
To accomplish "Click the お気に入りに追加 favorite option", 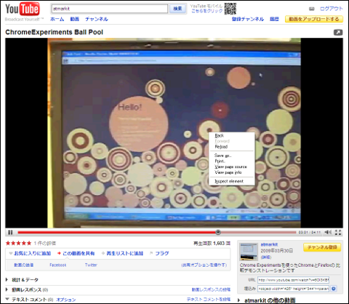I will pyautogui.click(x=32, y=253).
